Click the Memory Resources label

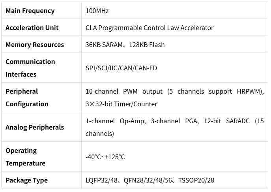[x=35, y=45]
